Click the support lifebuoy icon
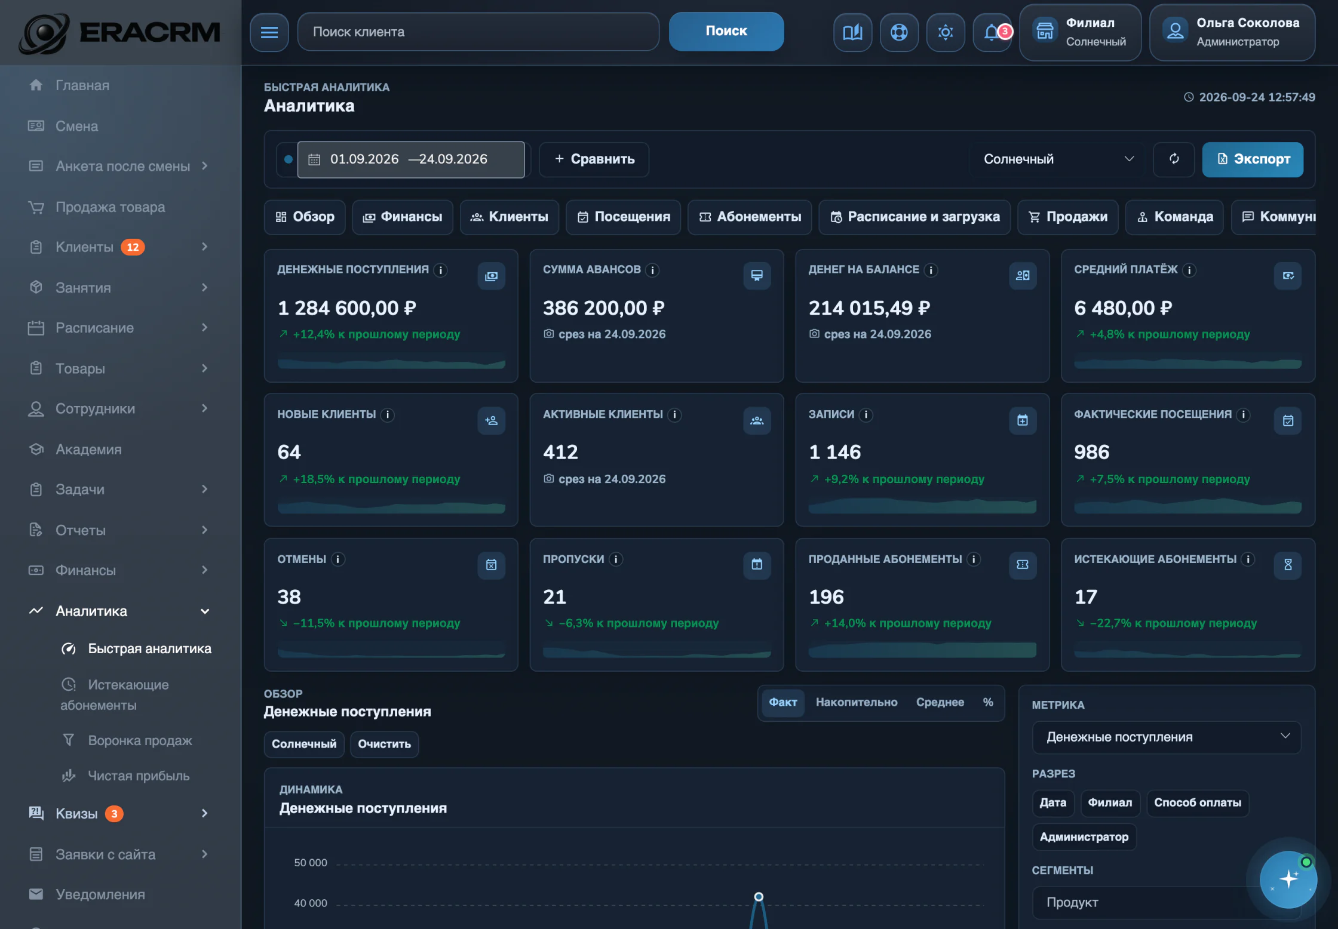The image size is (1338, 929). tap(899, 32)
